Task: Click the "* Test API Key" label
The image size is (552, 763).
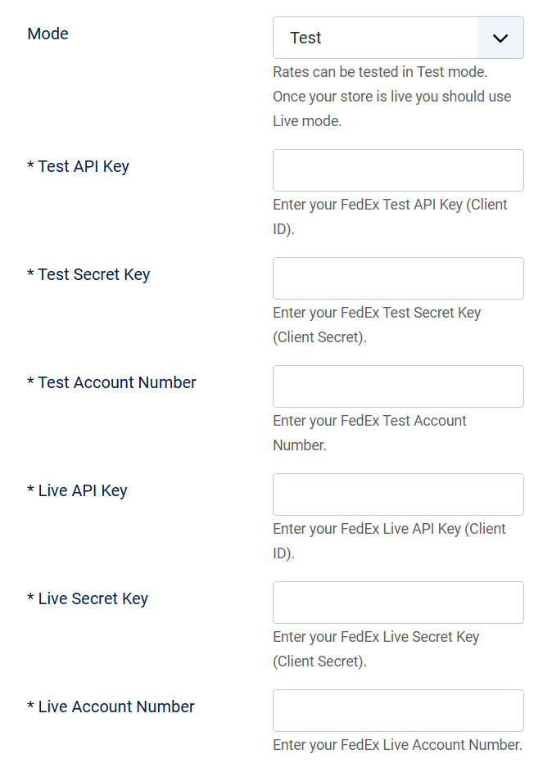Action: coord(79,167)
